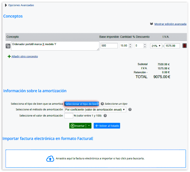Click Volver al listado button
Screen dimensions: 190x172
pyautogui.click(x=107, y=126)
